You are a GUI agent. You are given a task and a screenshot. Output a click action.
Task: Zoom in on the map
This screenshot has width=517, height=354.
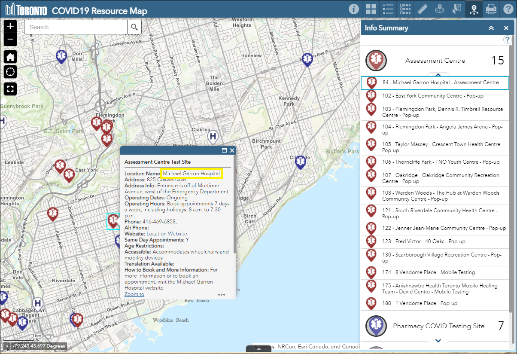click(x=11, y=27)
